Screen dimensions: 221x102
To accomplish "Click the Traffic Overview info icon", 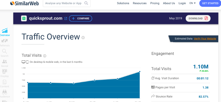I will coord(83,38).
